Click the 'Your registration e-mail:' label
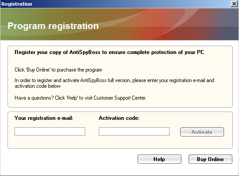The height and width of the screenshot is (176, 239). tap(44, 118)
